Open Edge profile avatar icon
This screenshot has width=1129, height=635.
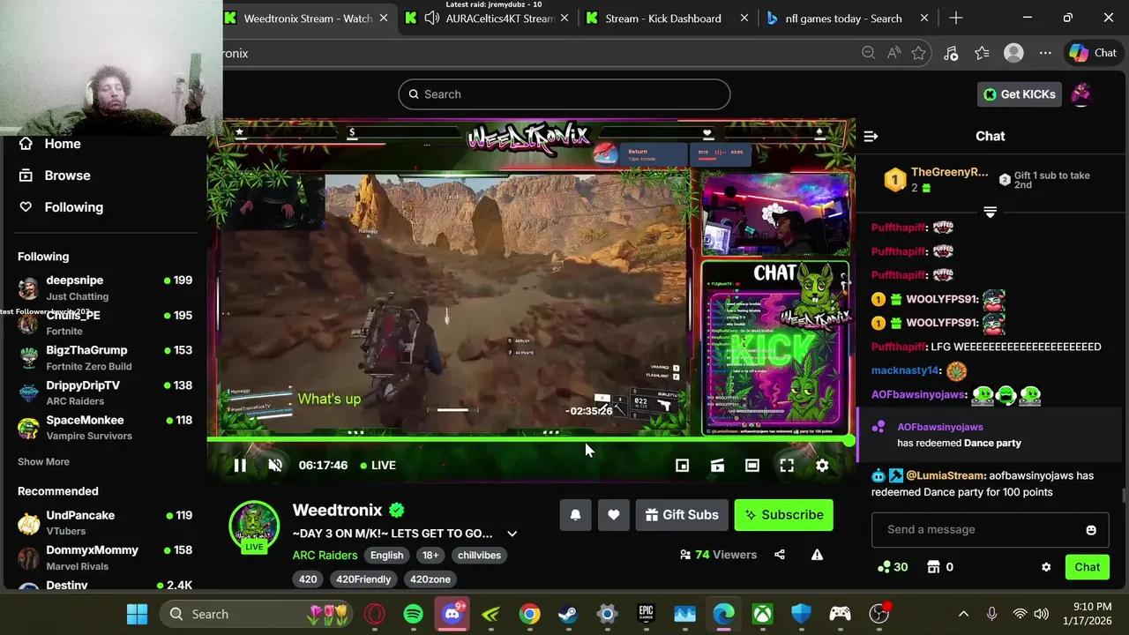[x=1013, y=53]
